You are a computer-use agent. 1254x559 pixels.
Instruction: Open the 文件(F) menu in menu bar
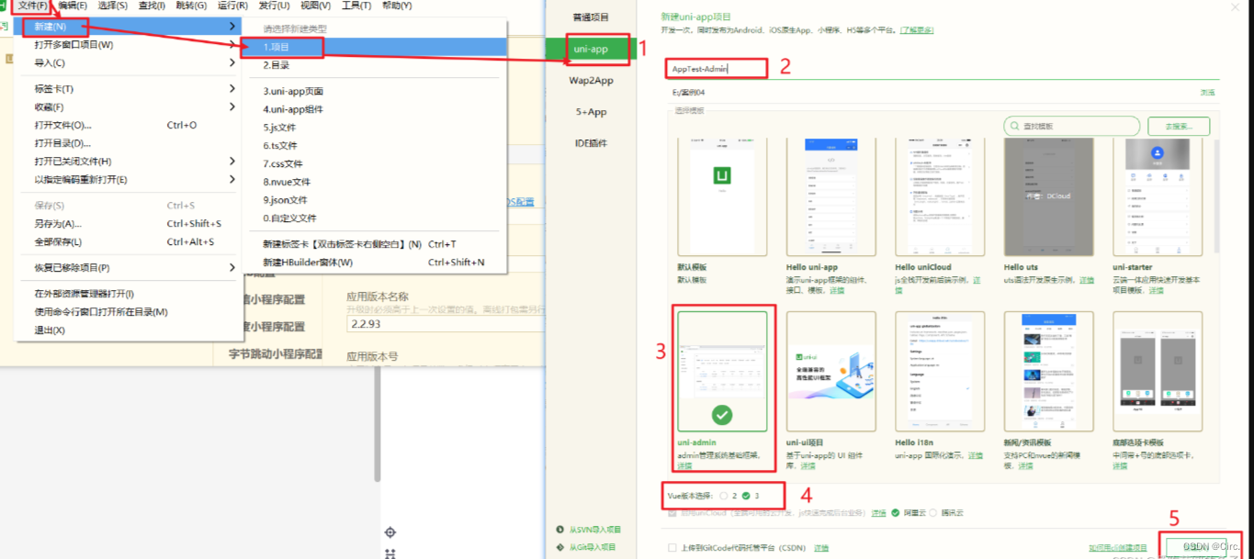[33, 6]
